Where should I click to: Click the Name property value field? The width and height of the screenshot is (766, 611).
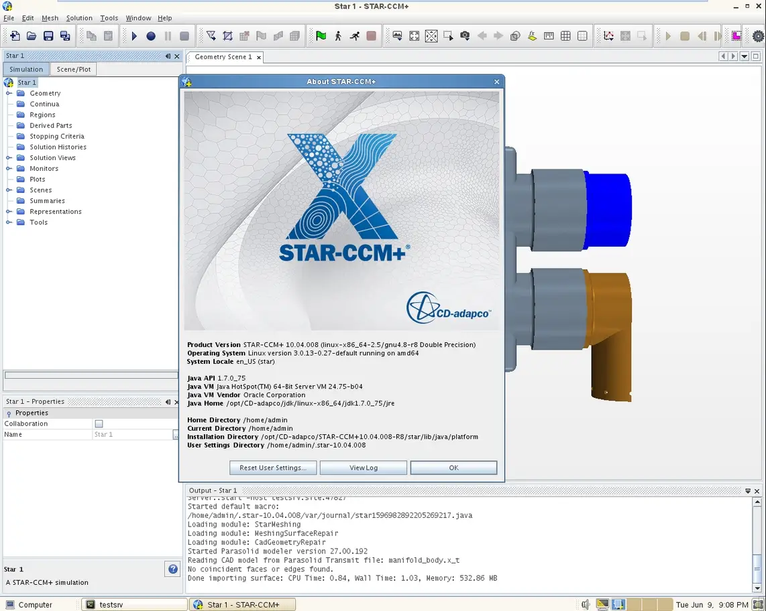coord(132,434)
